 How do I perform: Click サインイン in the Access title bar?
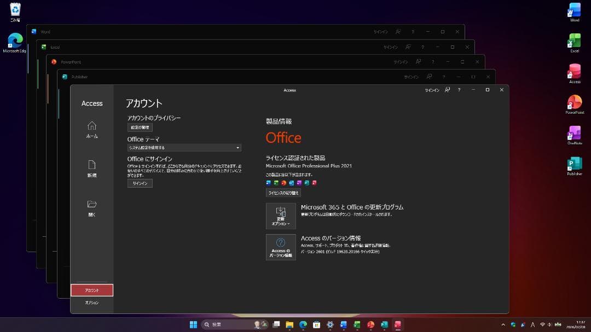(432, 90)
